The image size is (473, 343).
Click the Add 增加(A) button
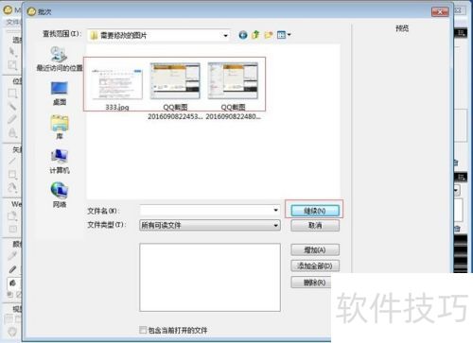pyautogui.click(x=315, y=250)
